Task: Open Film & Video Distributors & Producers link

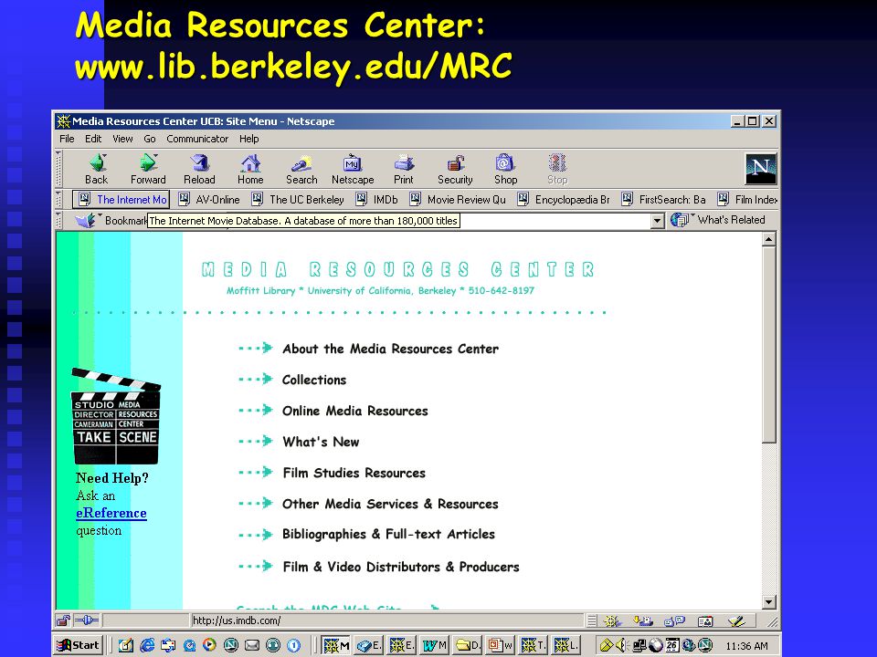Action: click(x=401, y=567)
